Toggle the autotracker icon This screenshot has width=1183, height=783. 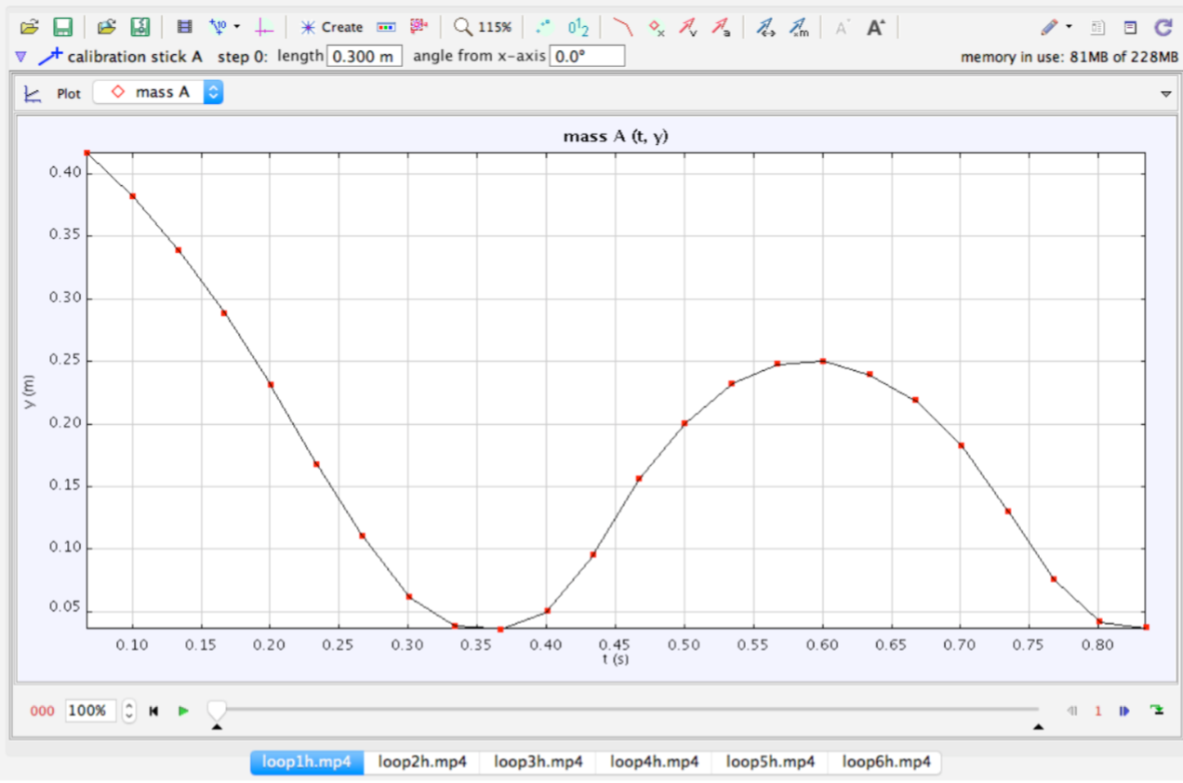tap(419, 26)
